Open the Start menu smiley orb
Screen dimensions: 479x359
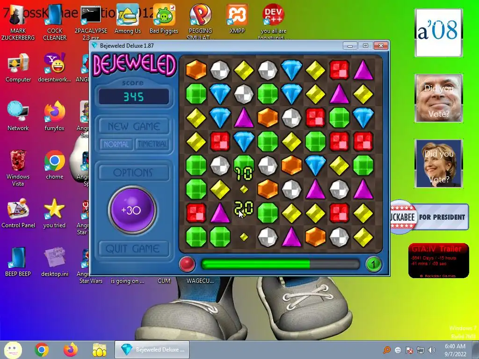click(x=13, y=350)
